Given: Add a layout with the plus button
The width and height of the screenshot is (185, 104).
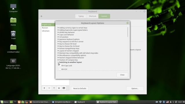Looking at the screenshot, I should (44, 88).
